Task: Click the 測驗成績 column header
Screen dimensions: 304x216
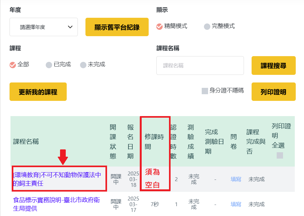Action: [191, 142]
